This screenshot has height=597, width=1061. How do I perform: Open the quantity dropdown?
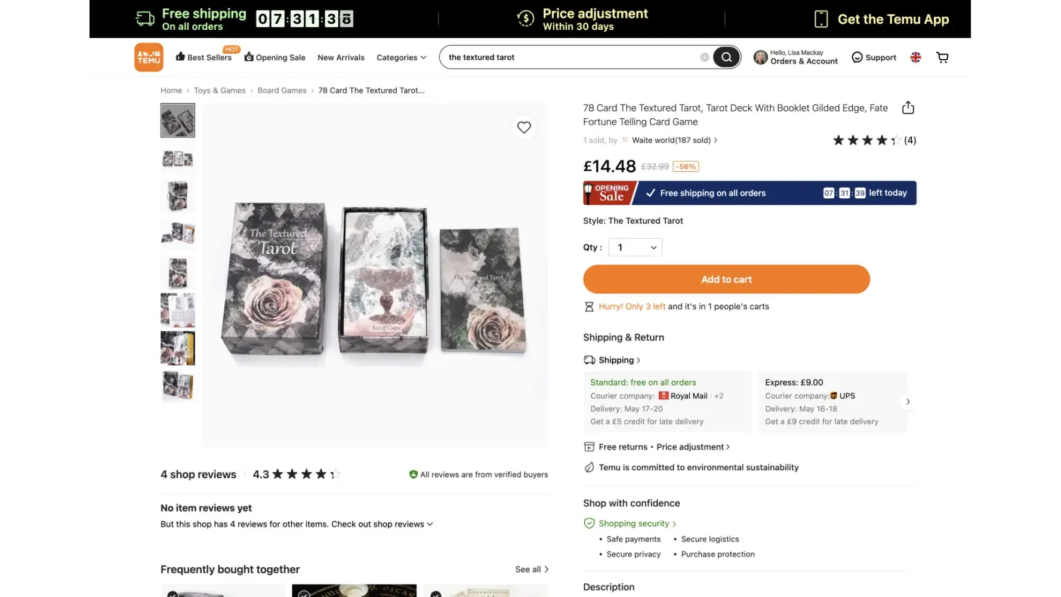(635, 247)
